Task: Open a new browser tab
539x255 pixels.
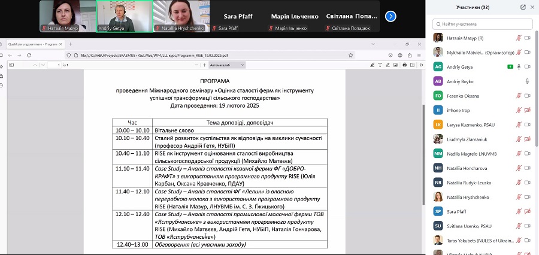Action: (x=70, y=44)
